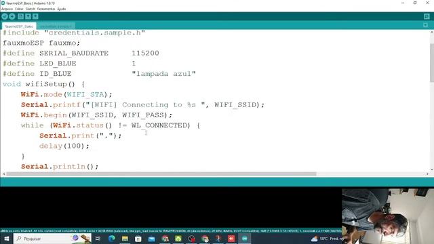Click the New sketch toolbar icon

point(21,16)
